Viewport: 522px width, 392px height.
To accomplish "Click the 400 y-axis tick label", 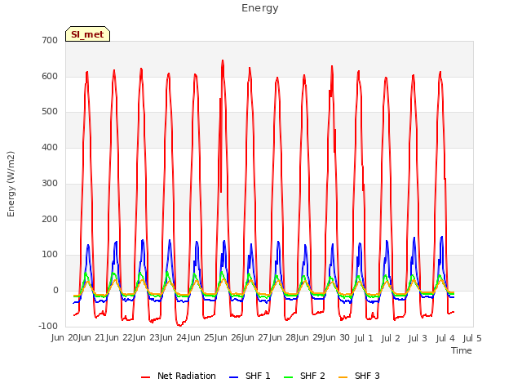I will coord(50,147).
